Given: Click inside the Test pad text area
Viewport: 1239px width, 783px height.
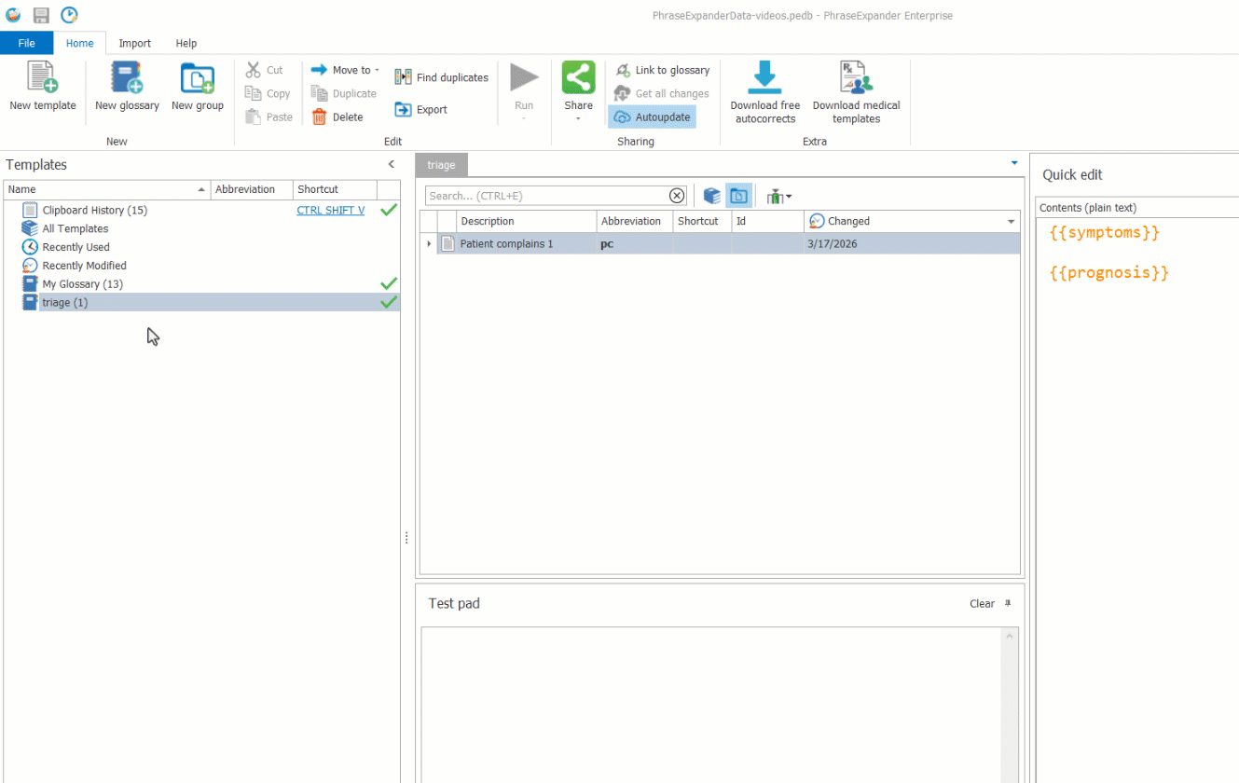Looking at the screenshot, I should 710,704.
